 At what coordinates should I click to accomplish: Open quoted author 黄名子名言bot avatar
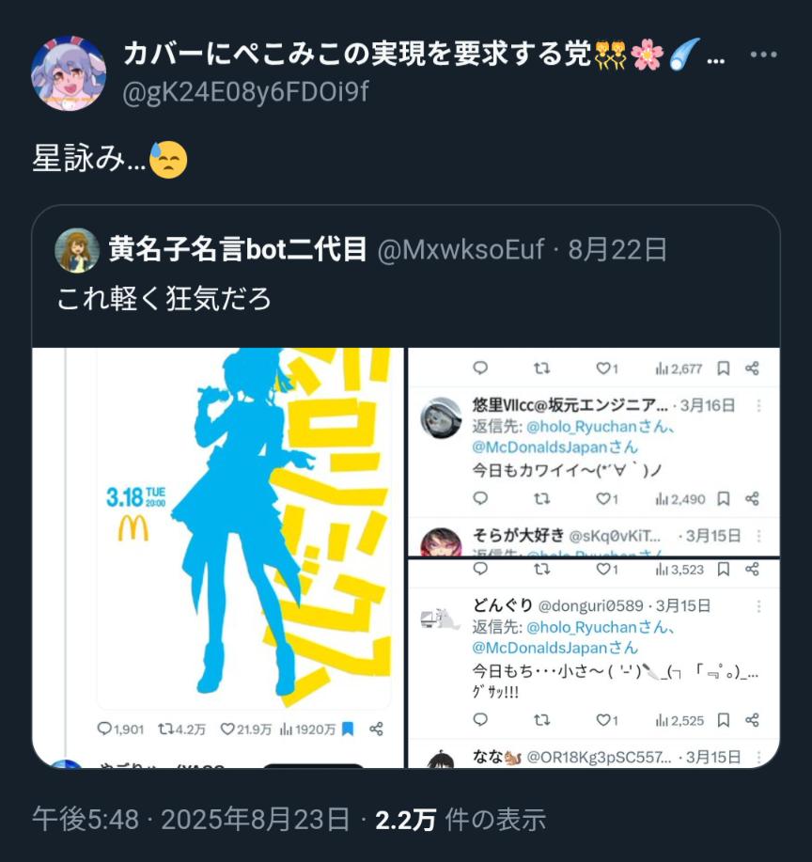coord(77,250)
